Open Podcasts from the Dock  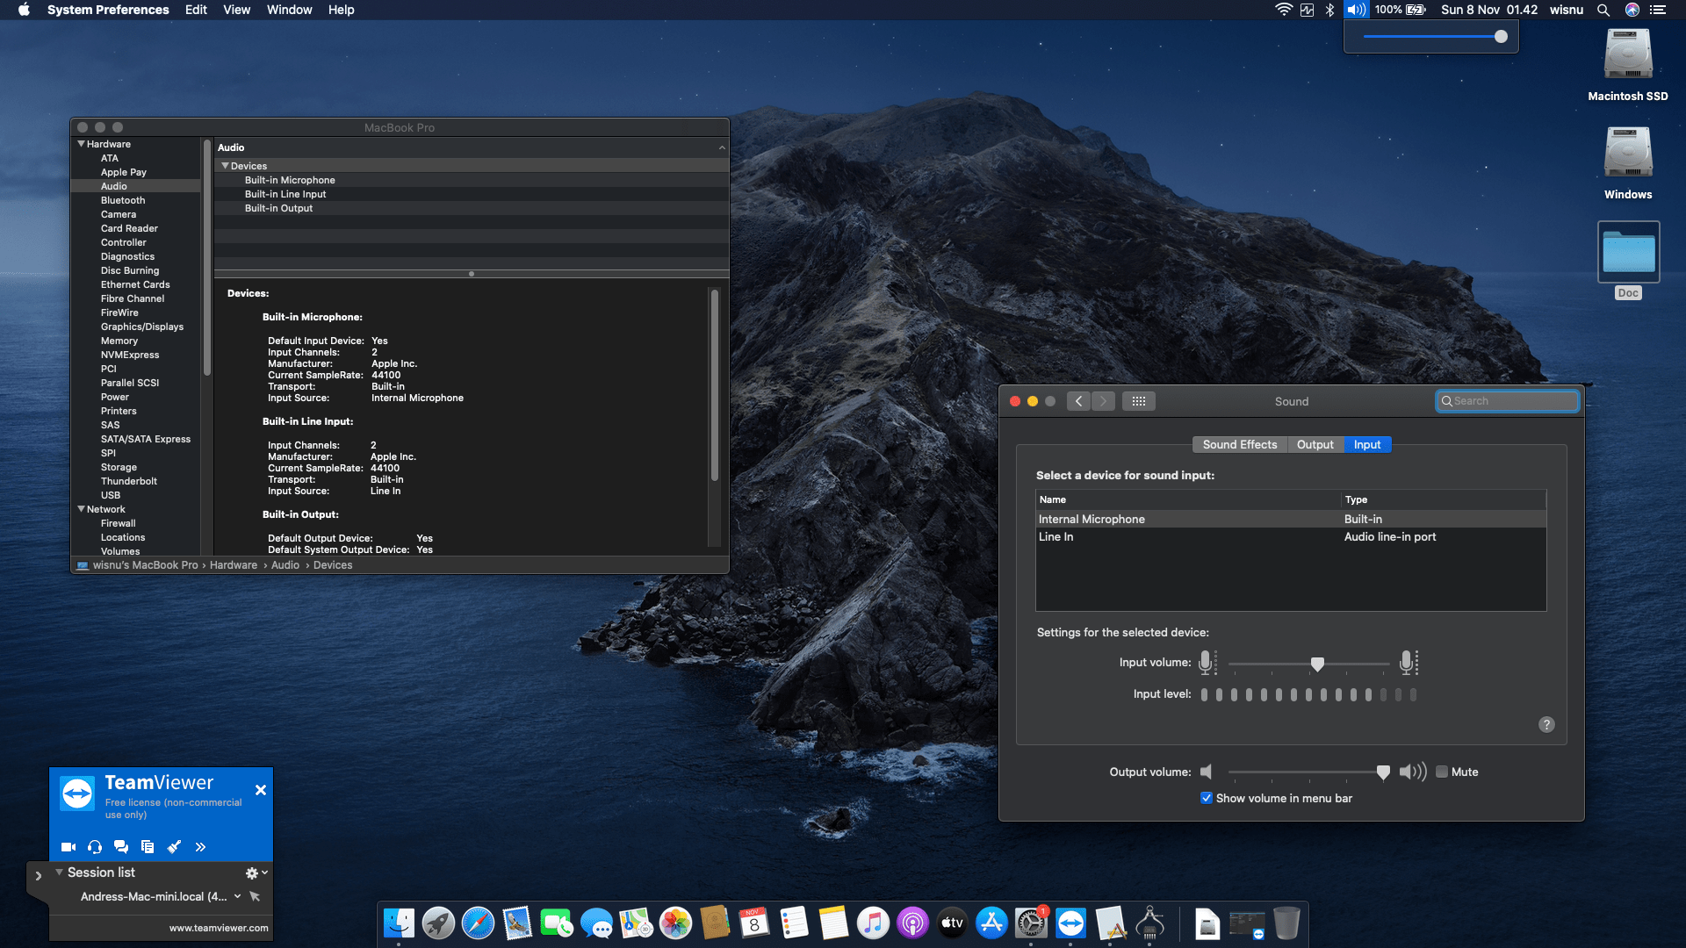(x=913, y=923)
